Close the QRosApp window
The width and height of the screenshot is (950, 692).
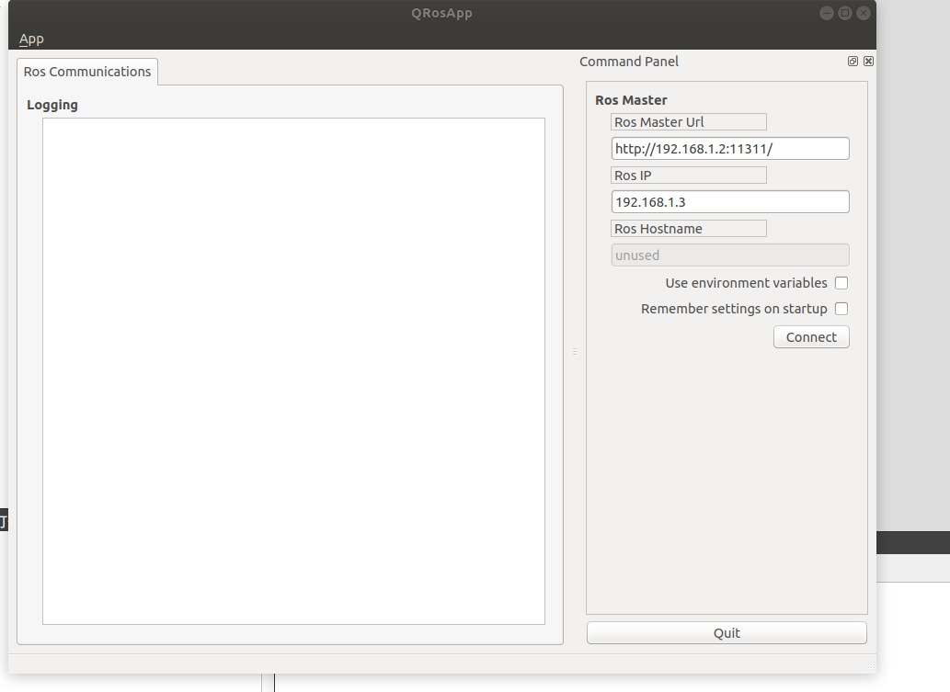864,13
